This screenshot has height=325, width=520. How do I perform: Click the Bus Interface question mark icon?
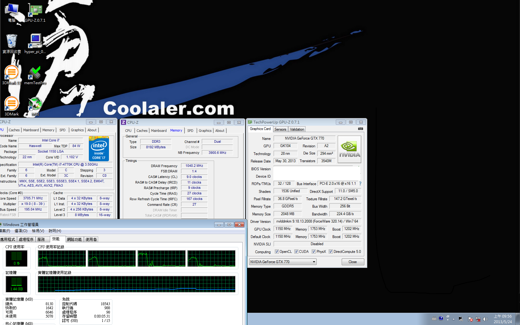pyautogui.click(x=360, y=184)
